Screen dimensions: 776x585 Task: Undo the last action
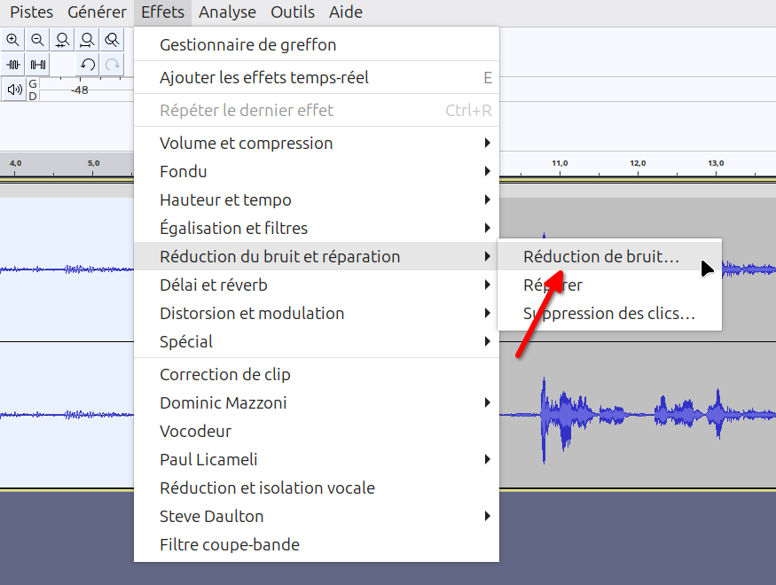(x=87, y=65)
